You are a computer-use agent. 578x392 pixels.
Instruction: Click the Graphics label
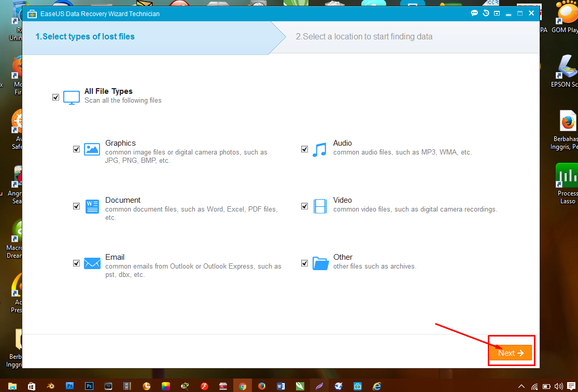coord(121,143)
